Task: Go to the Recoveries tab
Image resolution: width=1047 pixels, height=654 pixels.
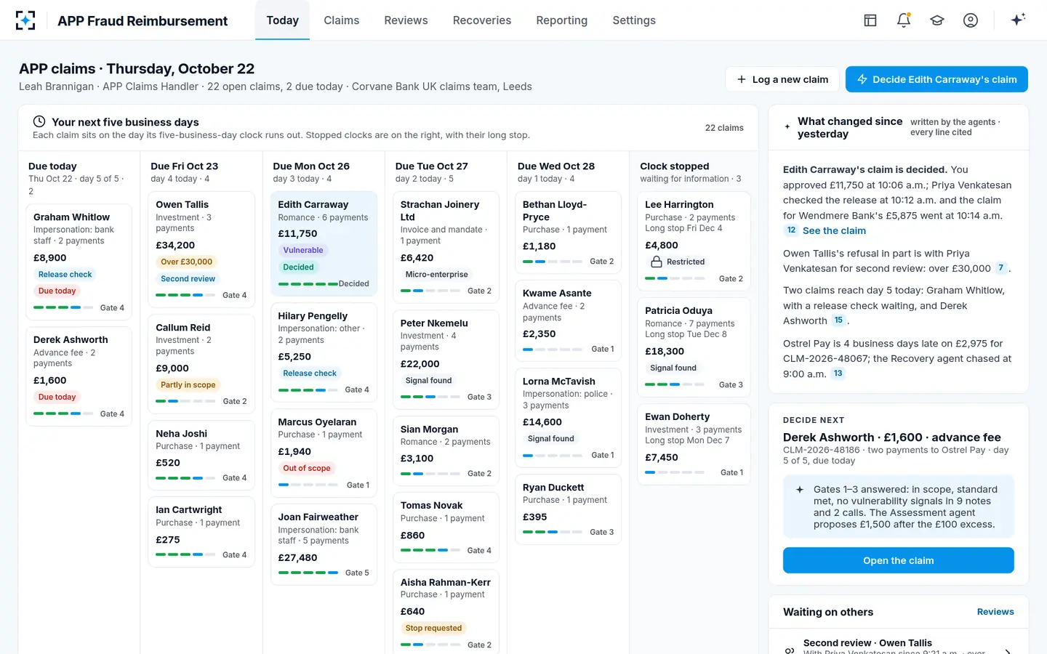Action: click(482, 20)
